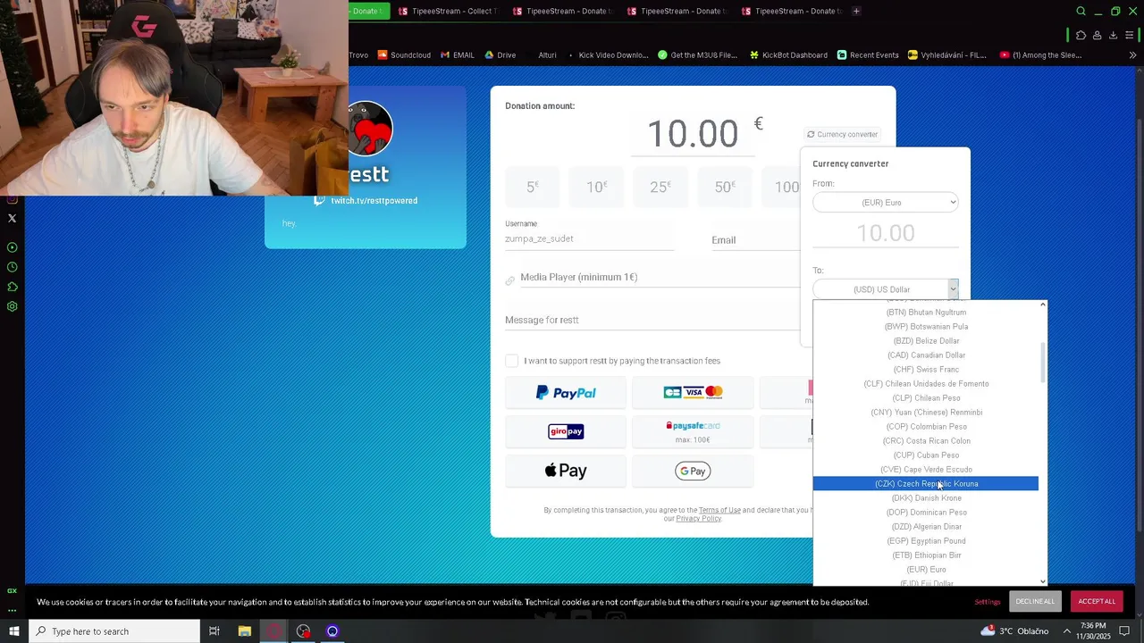Open the browser downloads icon
Viewport: 1144px width, 643px height.
[x=1113, y=35]
